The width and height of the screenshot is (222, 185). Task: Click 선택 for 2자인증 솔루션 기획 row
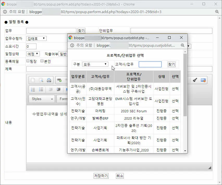(x=175, y=128)
